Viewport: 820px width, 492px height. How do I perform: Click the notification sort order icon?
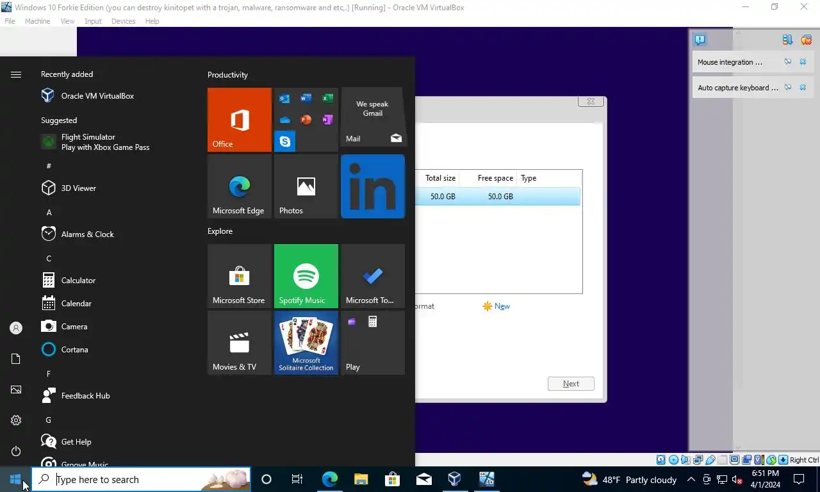(x=787, y=40)
